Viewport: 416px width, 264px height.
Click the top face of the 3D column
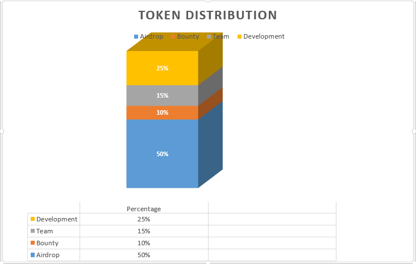tap(174, 42)
